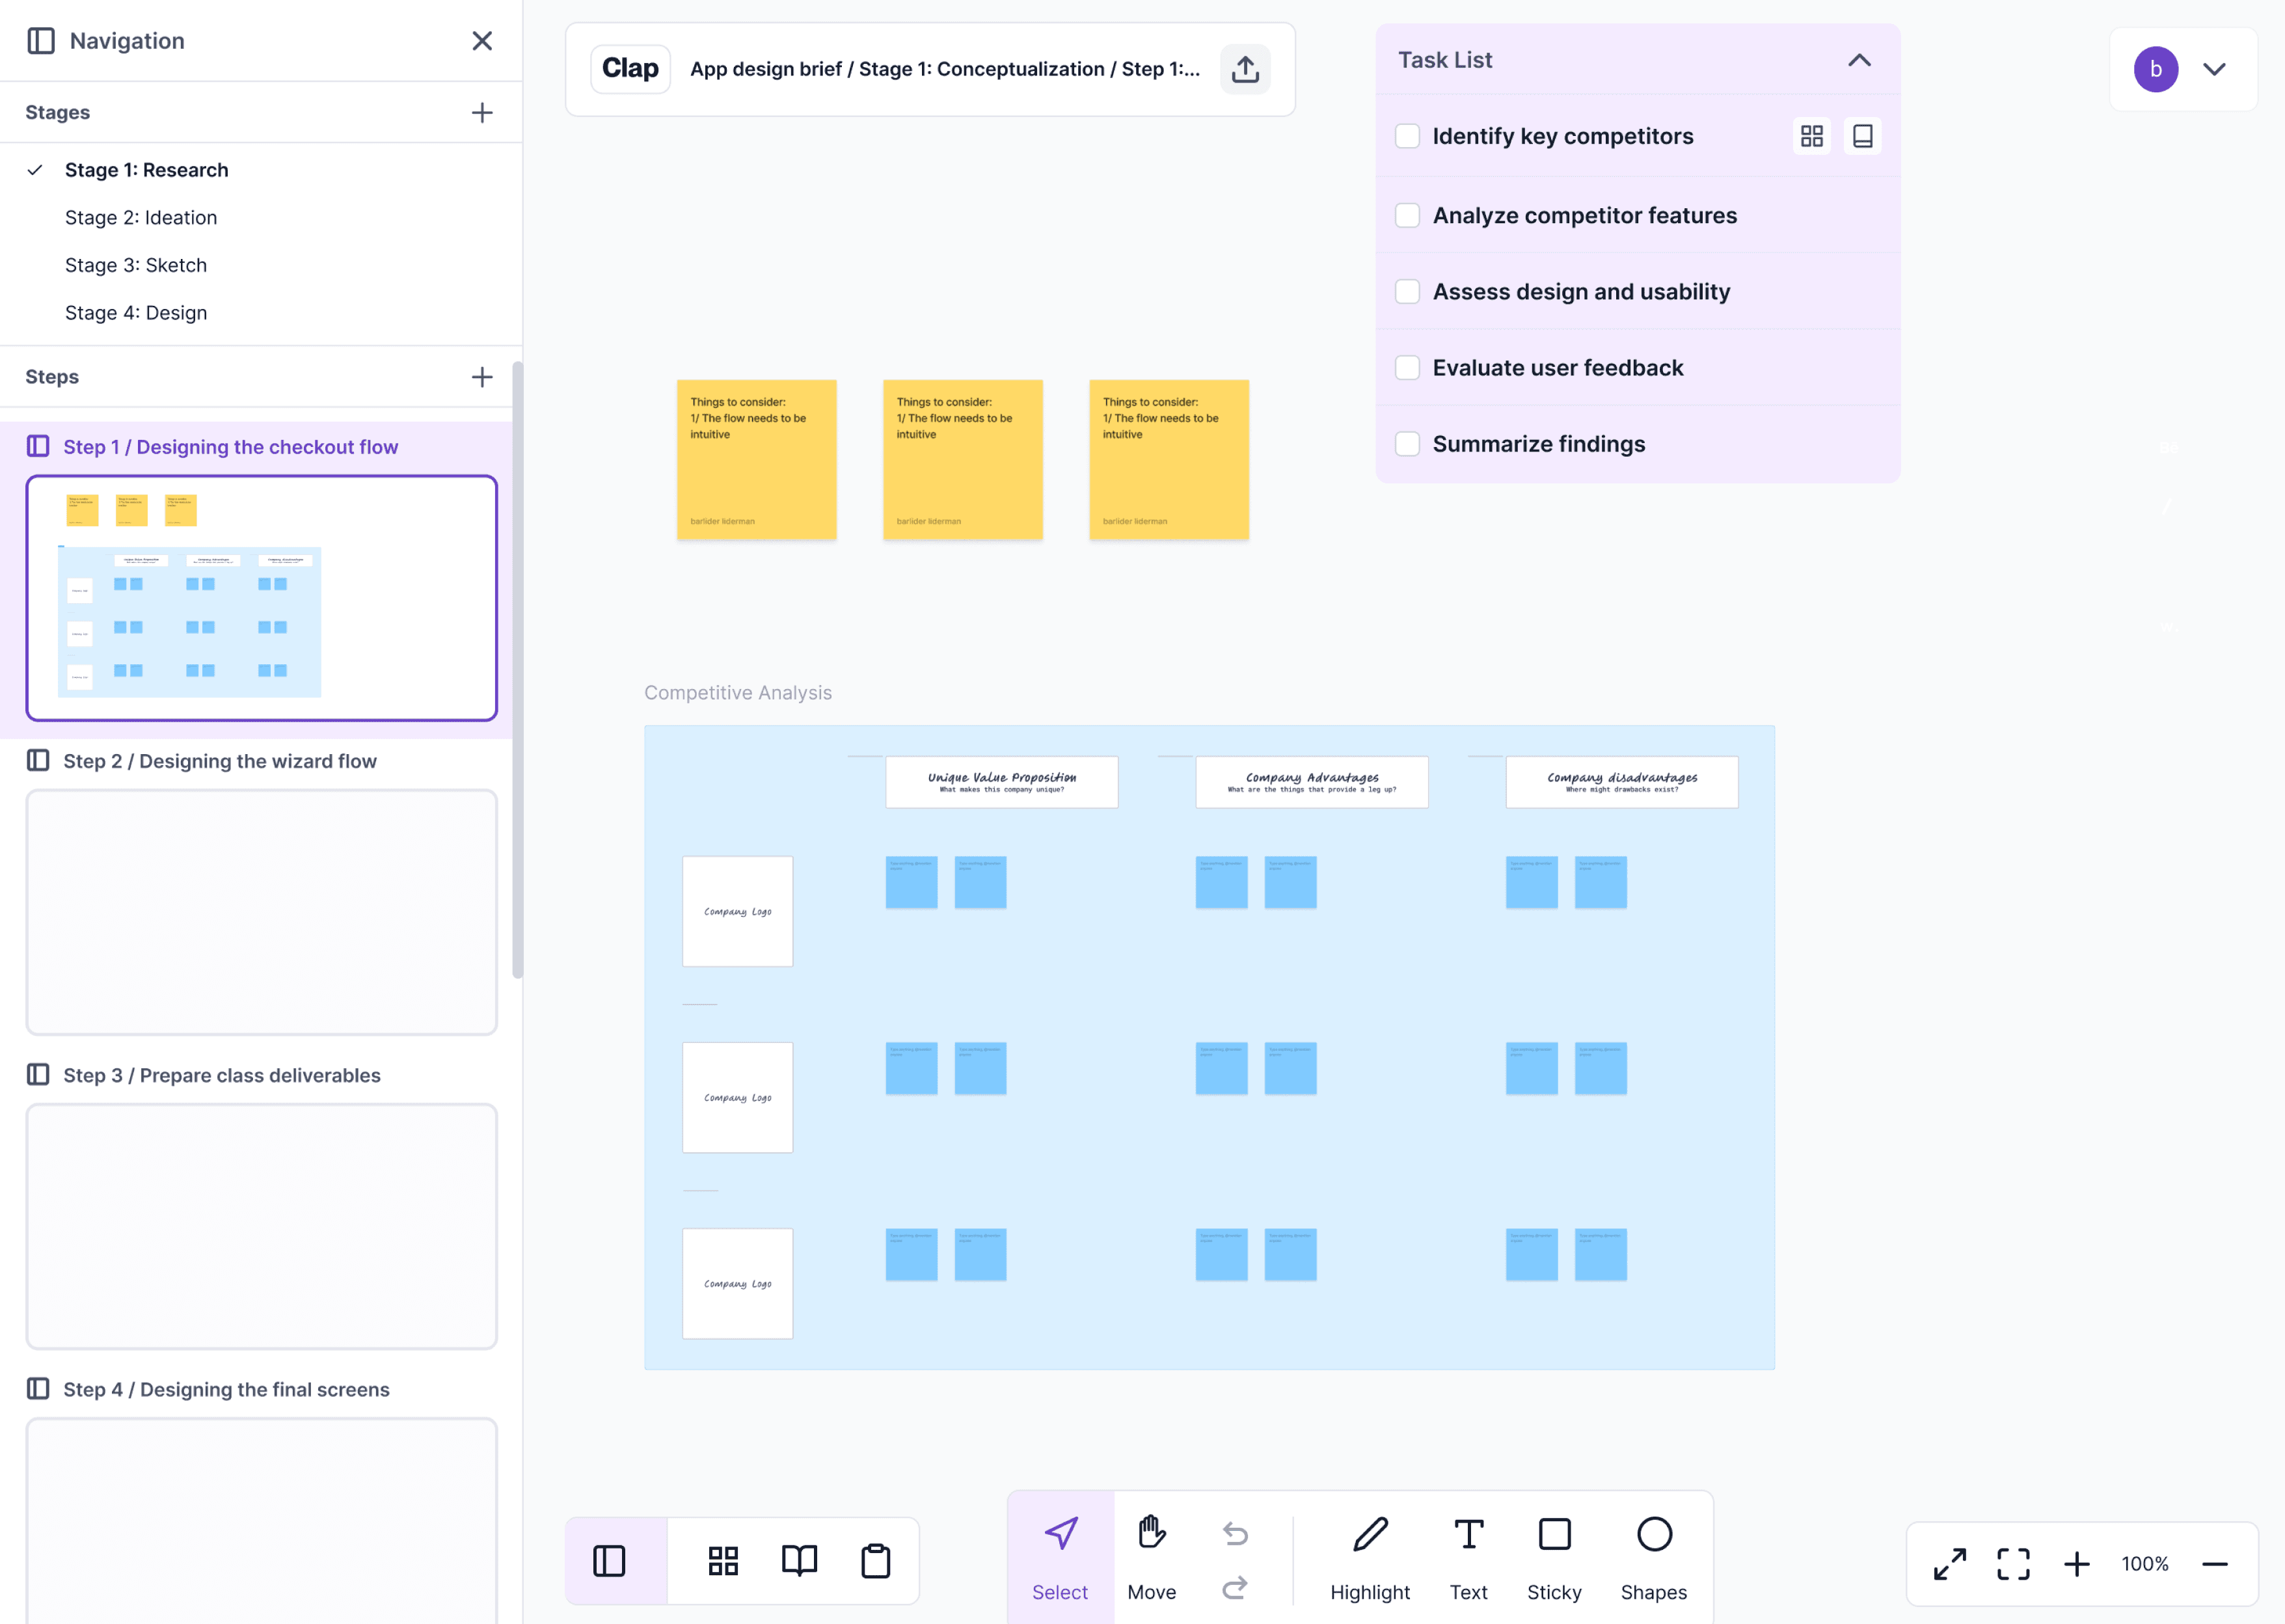Open Step 2 / Designing the wizard flow

click(x=220, y=761)
